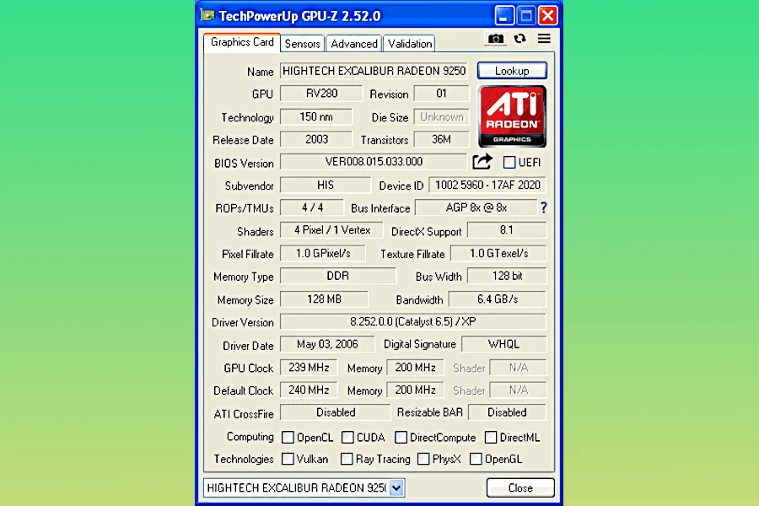This screenshot has height=506, width=759.
Task: Click the Driver Version value 8.252.0.0 (Catalyst 6.5)
Action: tap(413, 321)
